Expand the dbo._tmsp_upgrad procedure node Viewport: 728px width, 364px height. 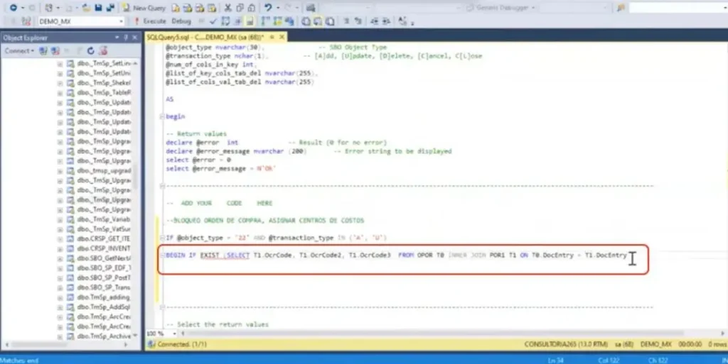coord(60,171)
